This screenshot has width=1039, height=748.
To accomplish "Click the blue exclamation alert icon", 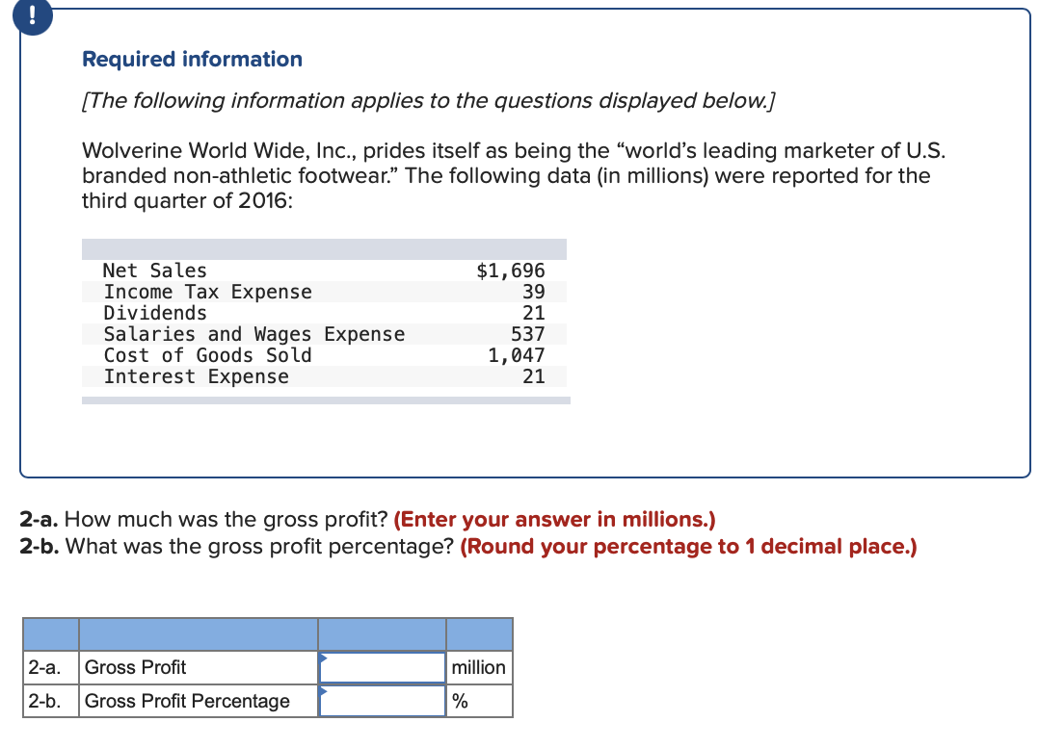I will click(x=33, y=15).
